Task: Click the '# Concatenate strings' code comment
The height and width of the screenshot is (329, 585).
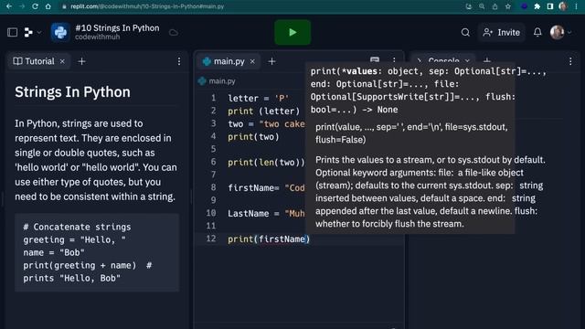Action: pyautogui.click(x=77, y=227)
